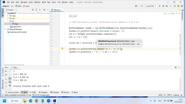
Task: Click the grayed Stop icon in top toolbar
Action: pyautogui.click(x=170, y=6)
